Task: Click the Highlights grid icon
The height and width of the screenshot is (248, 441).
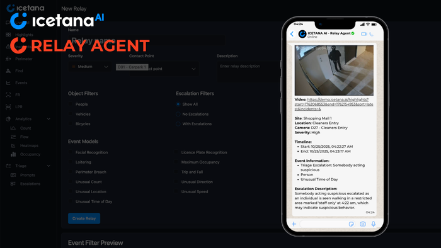Action: [x=8, y=35]
